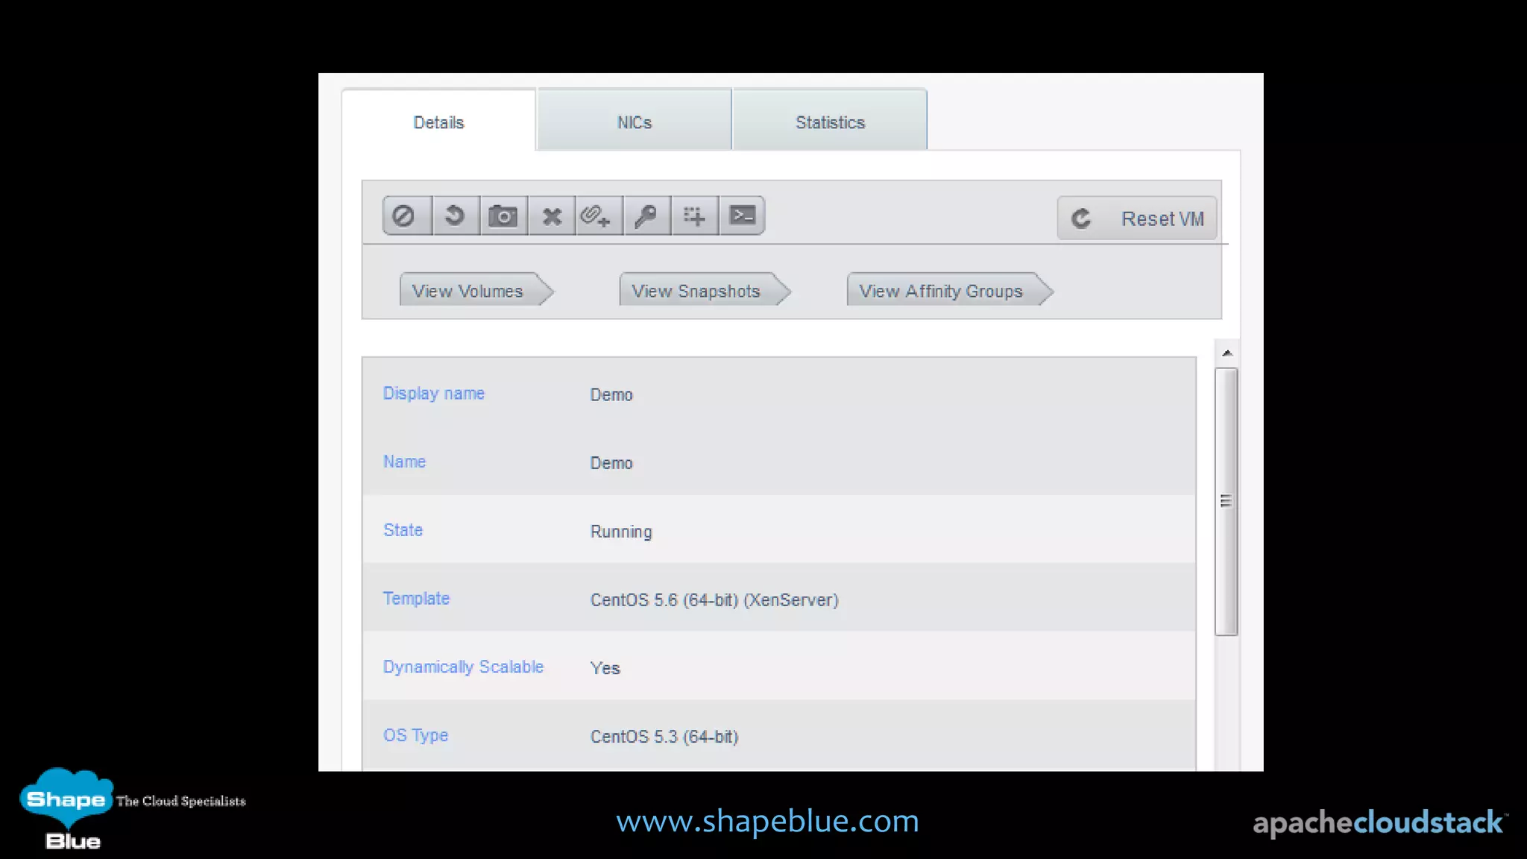Click the CentOS 5.3 (64-bit) value
The image size is (1527, 859).
[664, 737]
